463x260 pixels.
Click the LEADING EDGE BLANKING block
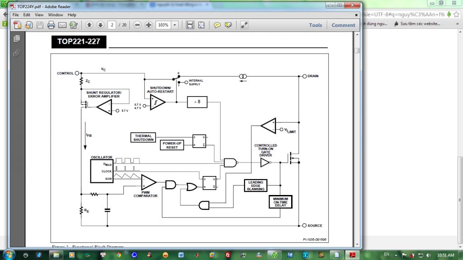click(256, 186)
